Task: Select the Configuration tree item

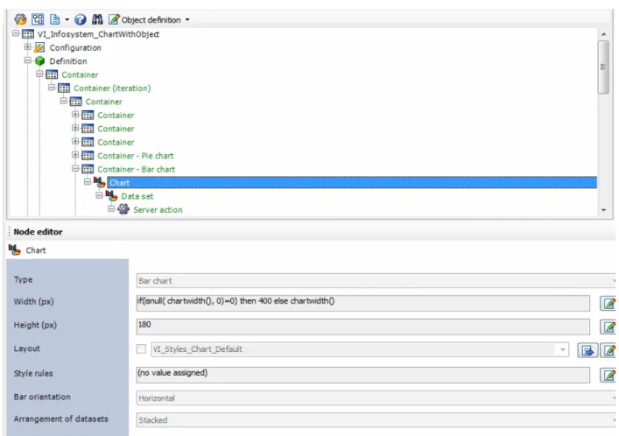Action: coord(75,48)
